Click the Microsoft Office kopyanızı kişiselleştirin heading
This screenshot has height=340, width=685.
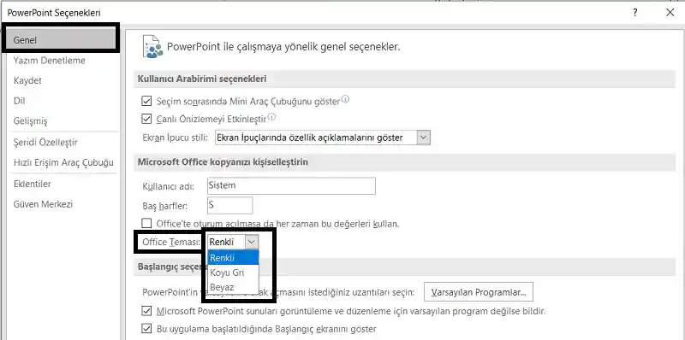pos(223,162)
